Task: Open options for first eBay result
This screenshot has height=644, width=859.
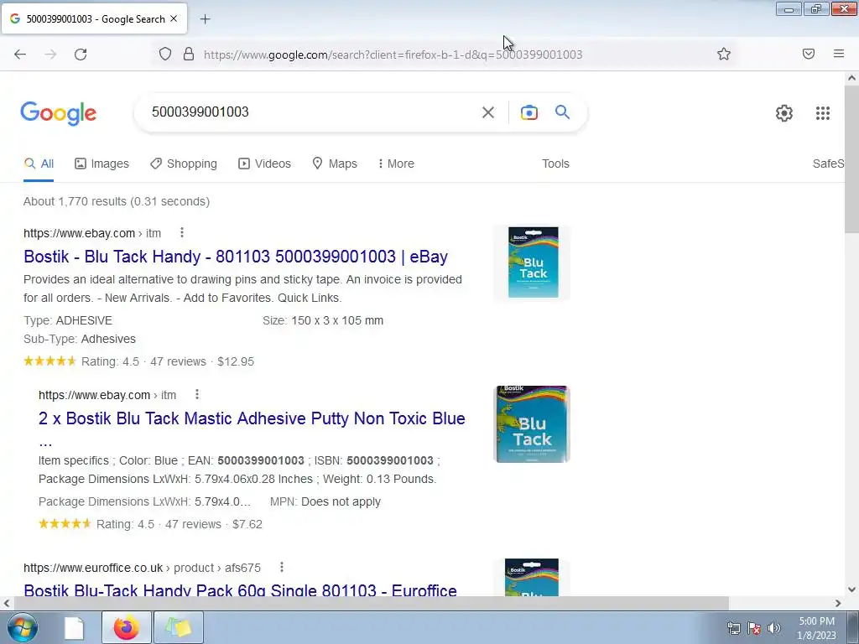Action: [182, 233]
